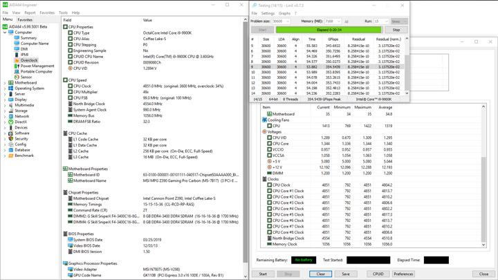Viewport: 498px width, 280px height.
Task: Open the Preferences button
Action: pyautogui.click(x=403, y=274)
